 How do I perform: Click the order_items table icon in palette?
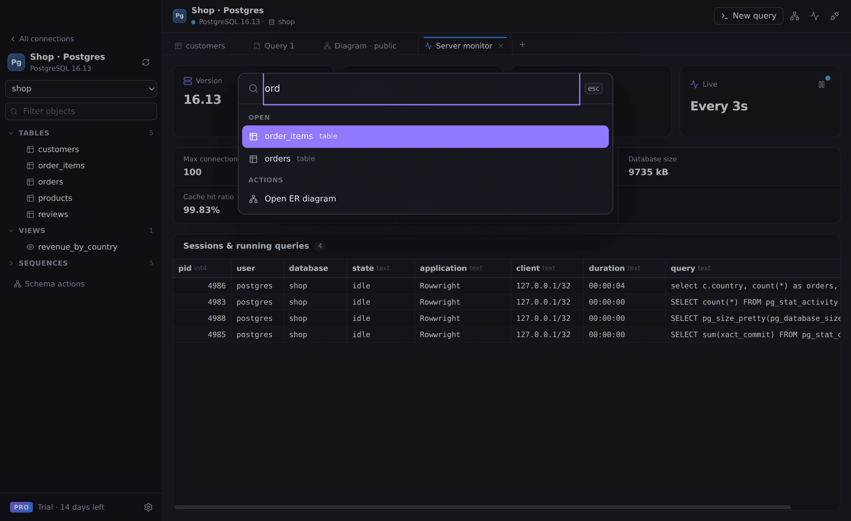[253, 137]
